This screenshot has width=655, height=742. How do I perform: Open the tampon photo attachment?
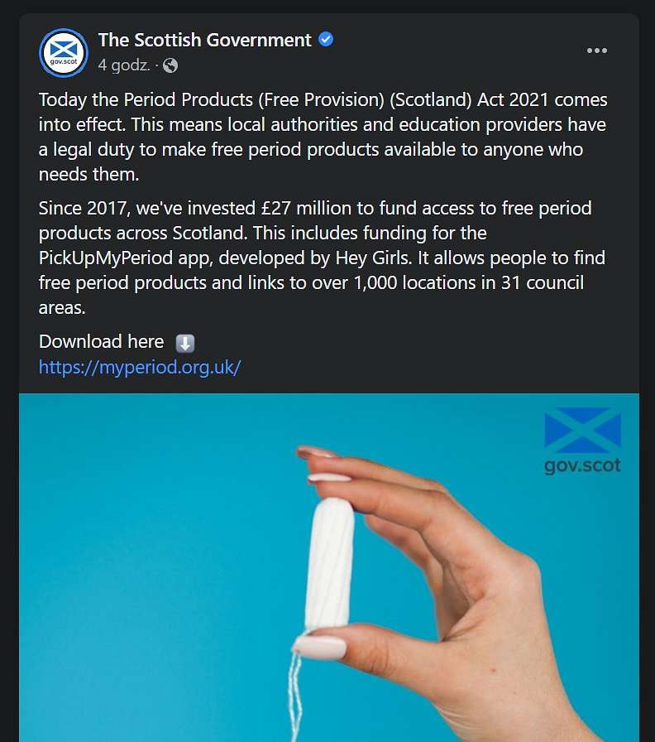[329, 567]
